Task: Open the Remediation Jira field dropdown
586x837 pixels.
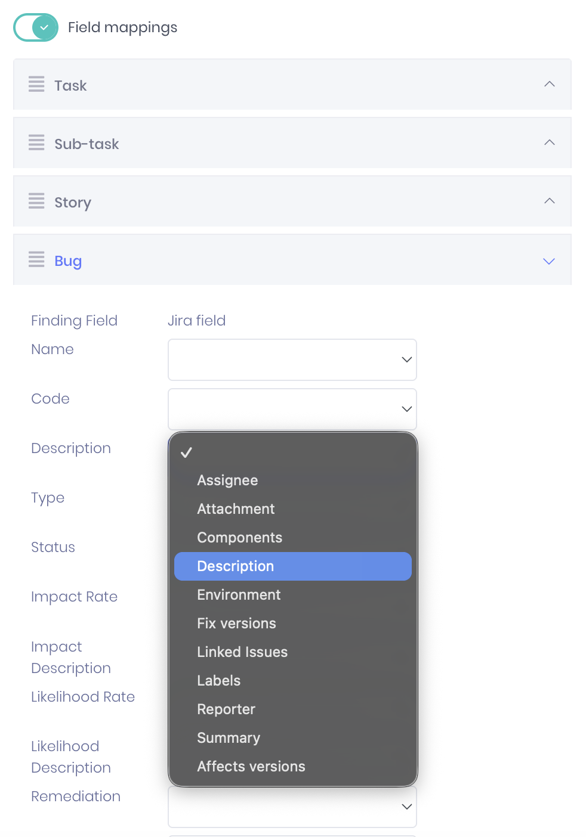Action: [292, 807]
